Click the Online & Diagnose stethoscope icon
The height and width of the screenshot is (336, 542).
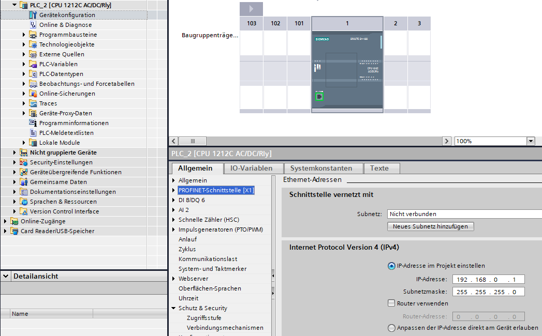[x=33, y=25]
